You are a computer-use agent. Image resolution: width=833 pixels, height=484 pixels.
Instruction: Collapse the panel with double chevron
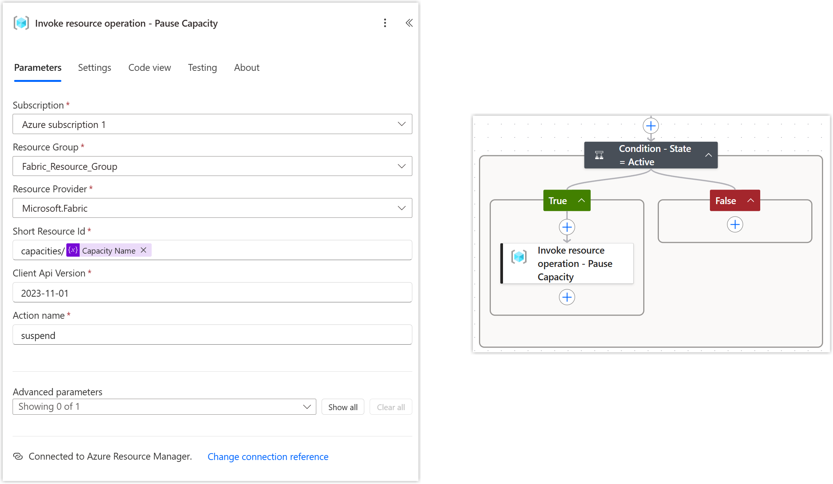pyautogui.click(x=409, y=23)
